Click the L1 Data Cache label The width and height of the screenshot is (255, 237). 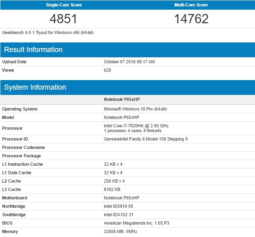click(16, 173)
